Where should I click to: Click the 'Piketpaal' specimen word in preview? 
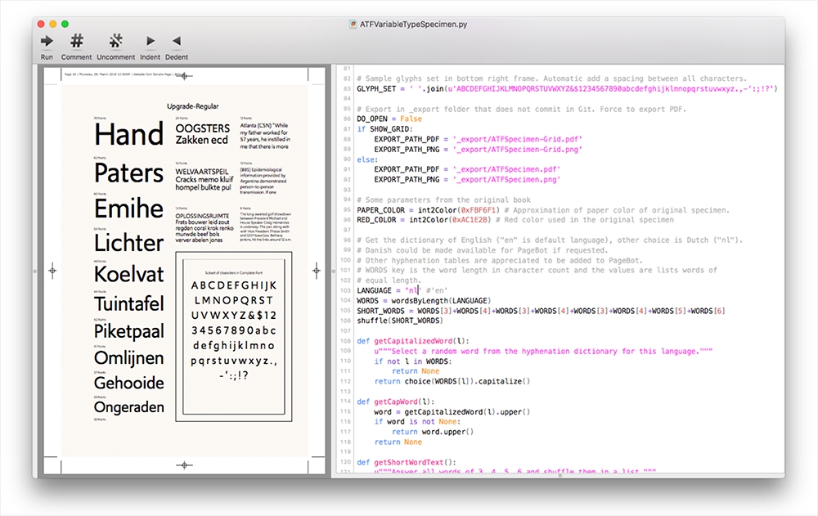coord(129,331)
